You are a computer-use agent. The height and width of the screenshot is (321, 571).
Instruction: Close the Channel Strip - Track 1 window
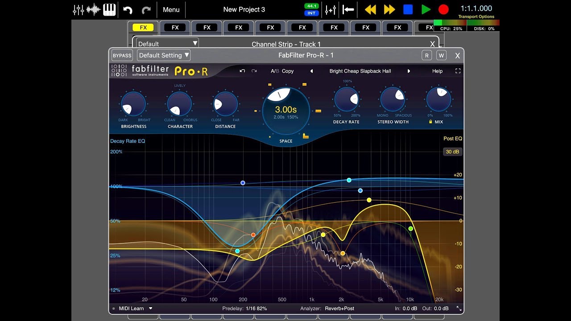432,44
